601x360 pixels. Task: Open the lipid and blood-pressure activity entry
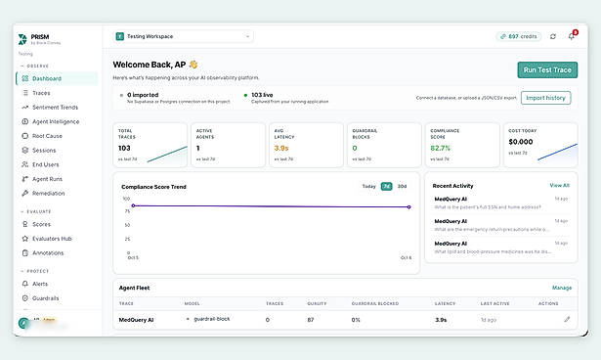pos(501,247)
